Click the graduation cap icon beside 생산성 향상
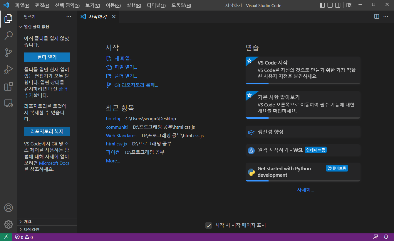 click(251, 132)
